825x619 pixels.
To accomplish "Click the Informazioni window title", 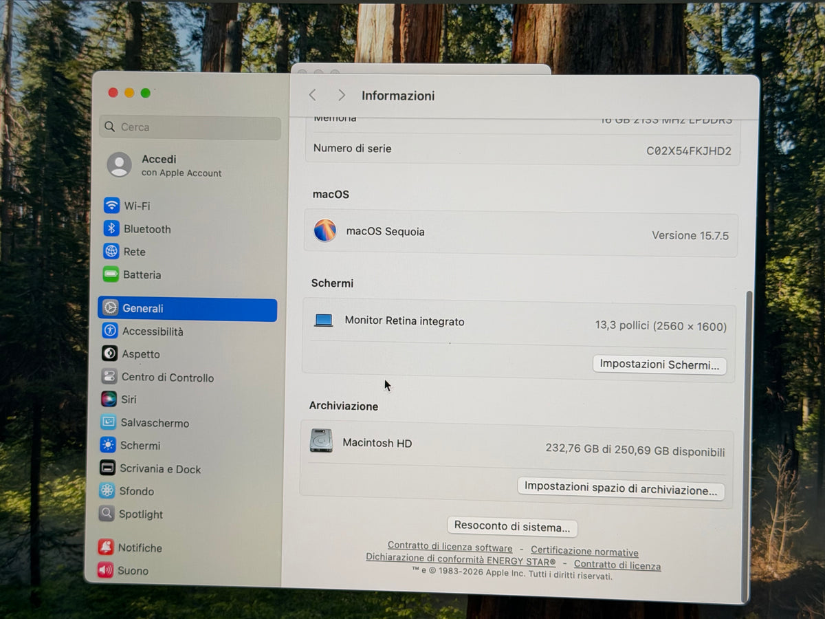I will coord(398,96).
